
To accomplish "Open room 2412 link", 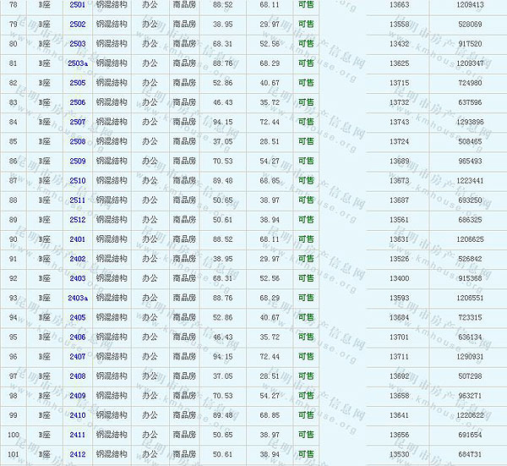I will tap(77, 454).
